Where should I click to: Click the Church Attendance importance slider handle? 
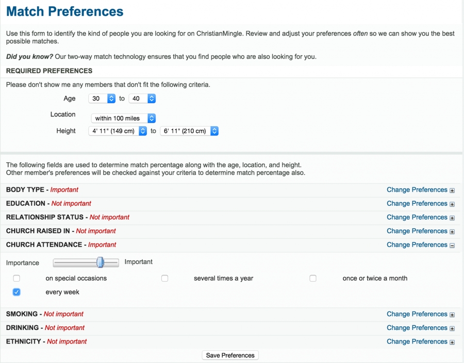click(x=101, y=263)
